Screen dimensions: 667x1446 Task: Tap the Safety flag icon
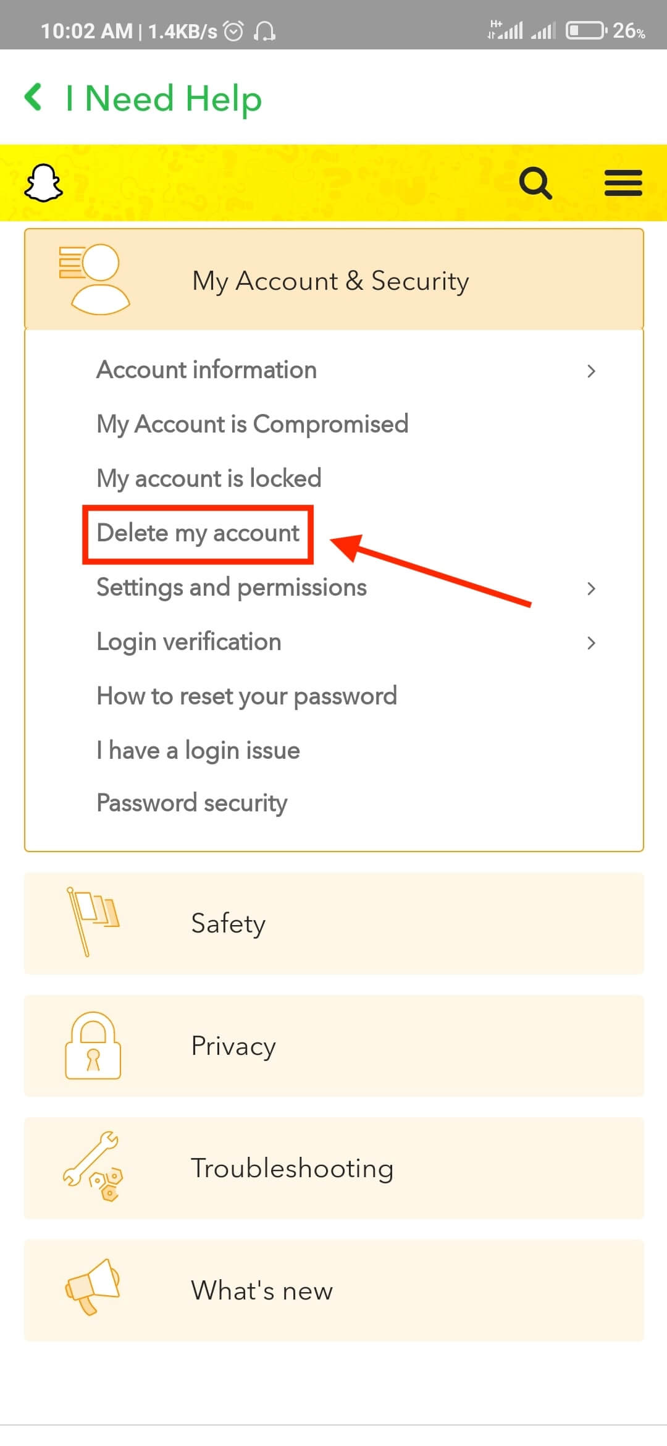click(x=93, y=922)
